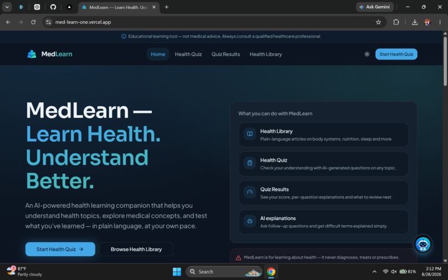Image resolution: width=448 pixels, height=280 pixels.
Task: Open Health Quiz from the navigation bar
Action: pyautogui.click(x=188, y=54)
